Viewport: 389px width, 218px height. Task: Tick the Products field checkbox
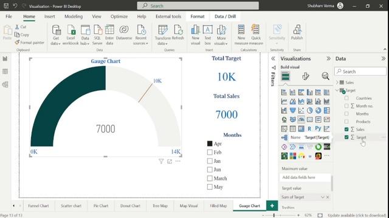click(x=346, y=122)
